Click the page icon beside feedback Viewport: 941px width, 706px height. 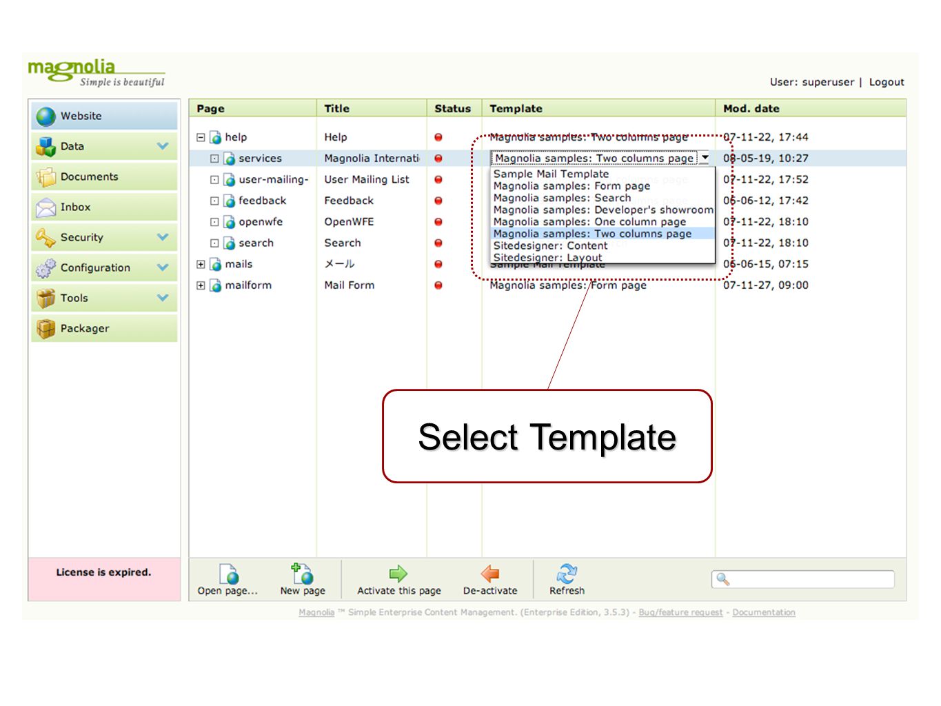[x=230, y=201]
